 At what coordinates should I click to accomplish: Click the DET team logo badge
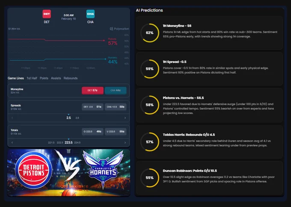tap(47, 14)
